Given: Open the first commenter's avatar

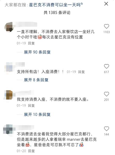Looking at the screenshot, I should pyautogui.click(x=9, y=27).
